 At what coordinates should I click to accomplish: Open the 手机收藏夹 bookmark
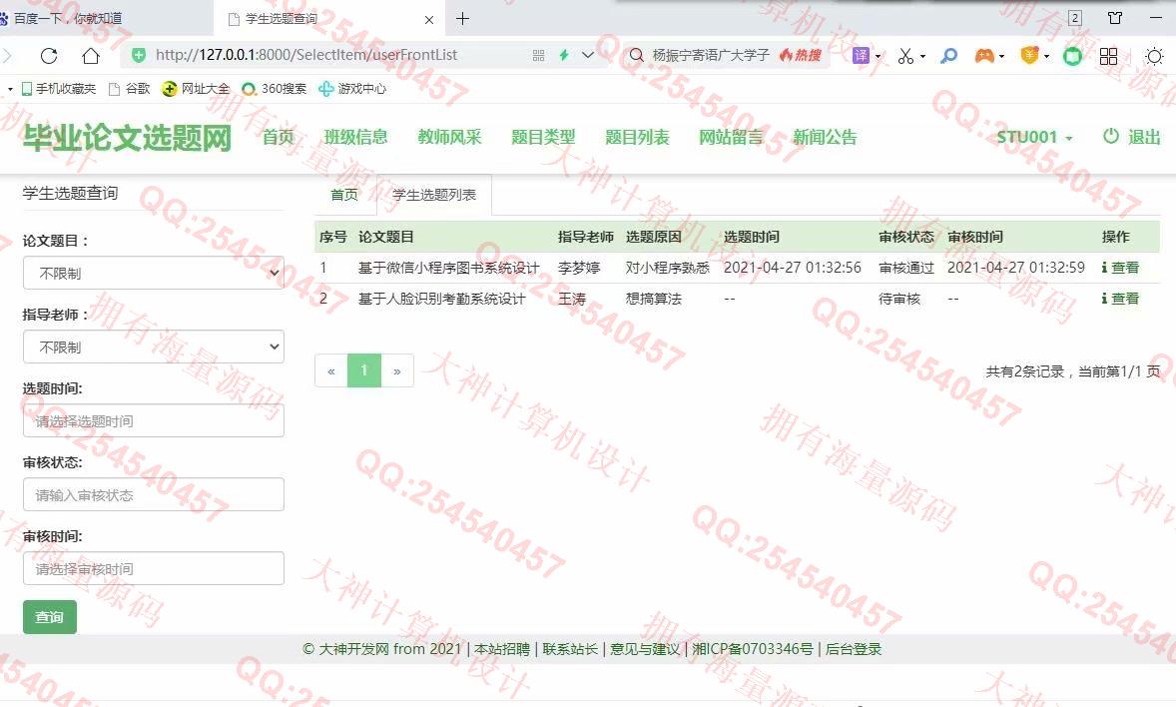click(x=59, y=89)
